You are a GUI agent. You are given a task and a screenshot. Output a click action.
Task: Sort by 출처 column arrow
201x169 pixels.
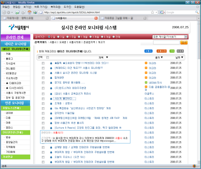(x=162, y=57)
